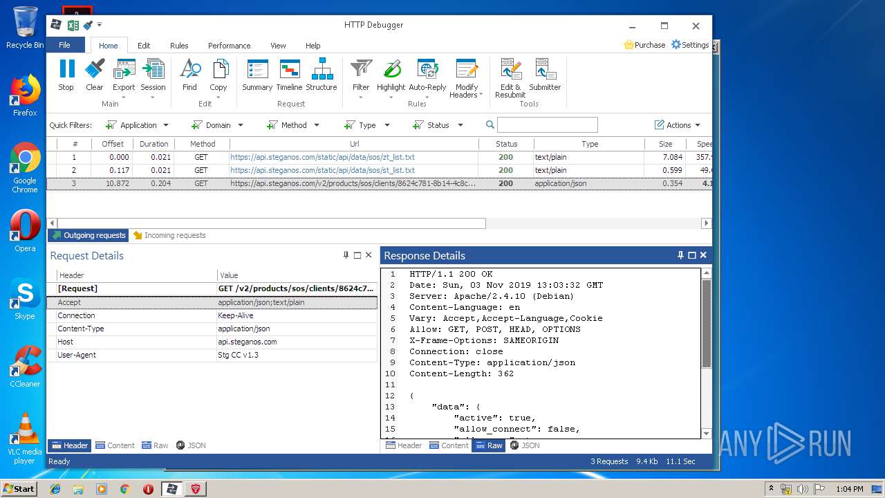Click the Purchase link
The height and width of the screenshot is (498, 885).
(644, 45)
